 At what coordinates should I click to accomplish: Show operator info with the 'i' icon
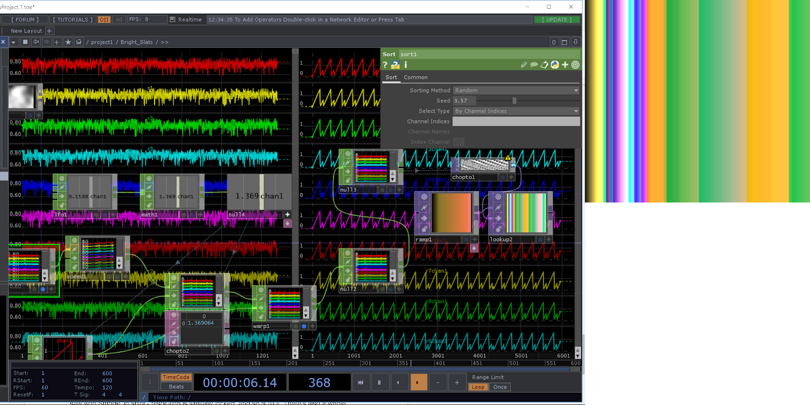pyautogui.click(x=405, y=65)
